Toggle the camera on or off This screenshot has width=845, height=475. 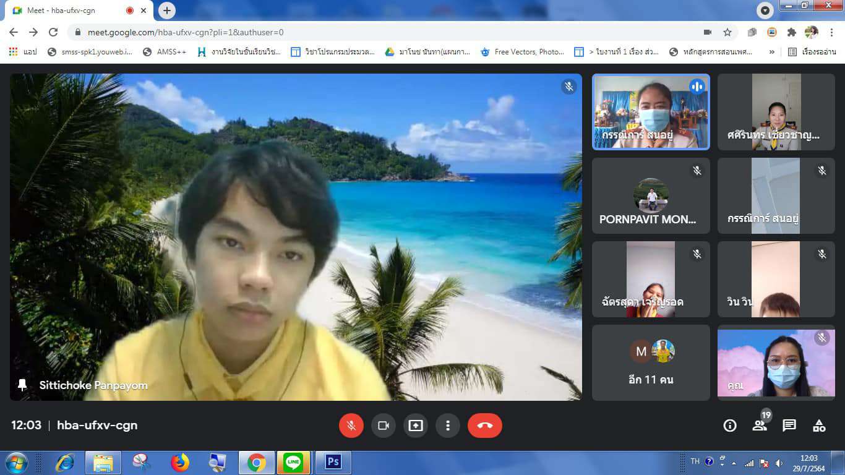[x=383, y=426]
